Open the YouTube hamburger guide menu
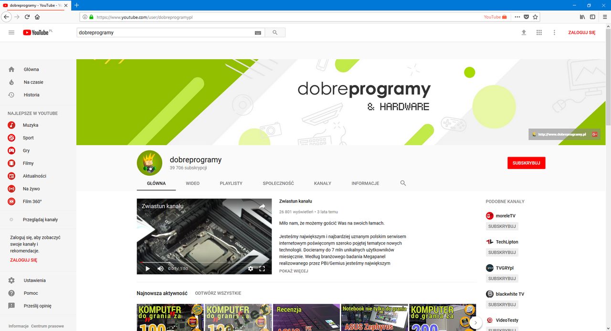The width and height of the screenshot is (611, 331). [x=11, y=32]
